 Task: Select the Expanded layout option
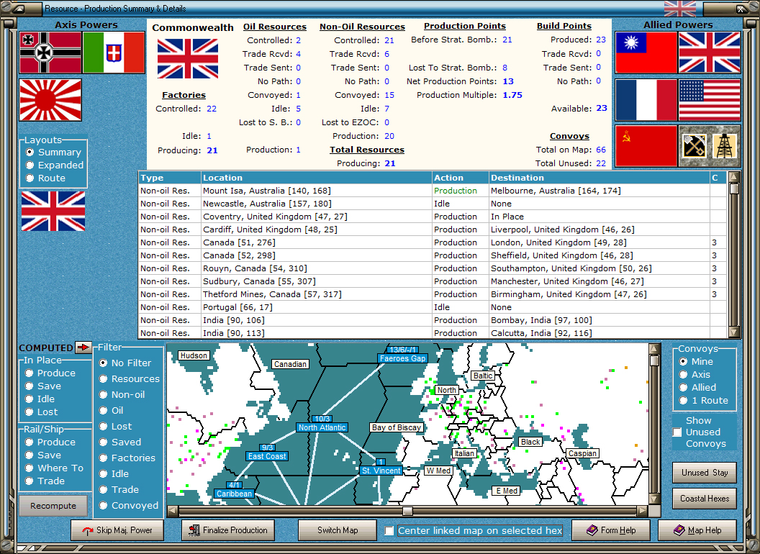pyautogui.click(x=30, y=165)
